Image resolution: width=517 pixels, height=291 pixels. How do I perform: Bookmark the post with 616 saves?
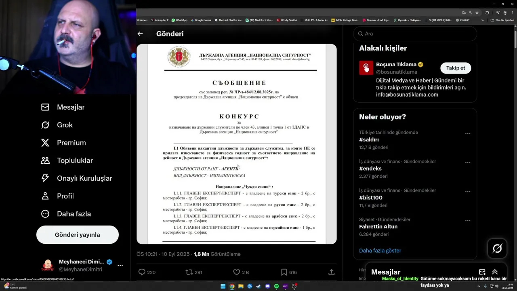[x=284, y=272]
